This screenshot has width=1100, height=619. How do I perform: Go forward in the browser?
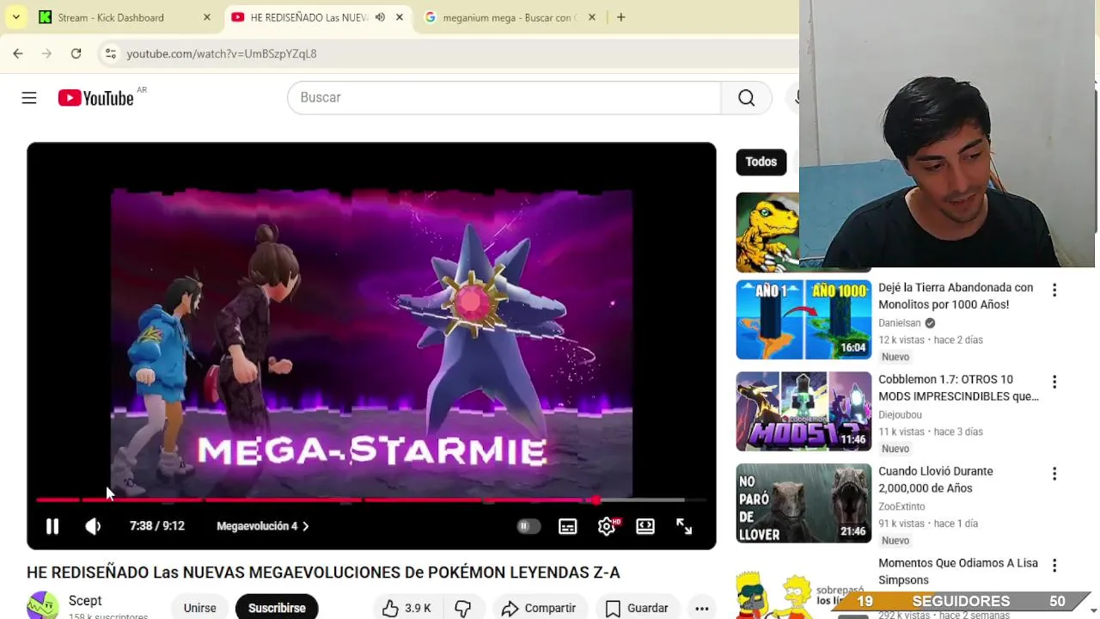point(47,53)
